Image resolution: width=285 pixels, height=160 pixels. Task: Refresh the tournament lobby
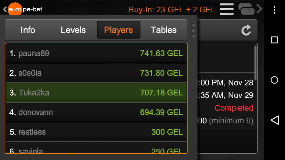(246, 30)
